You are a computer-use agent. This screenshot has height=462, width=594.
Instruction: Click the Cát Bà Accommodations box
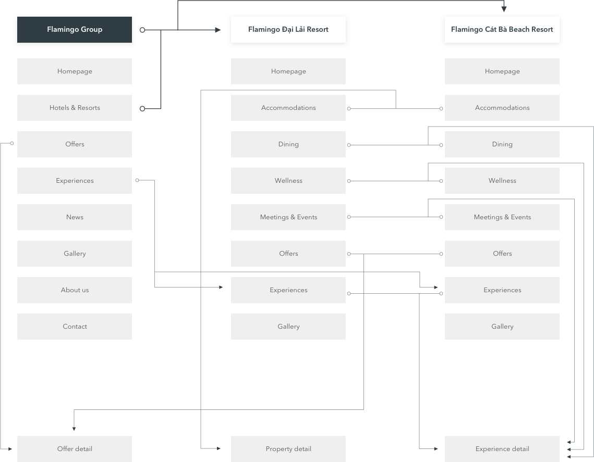click(x=502, y=108)
